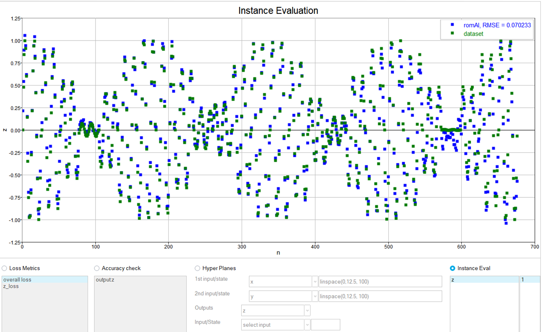Click the green dataset legend marker
The height and width of the screenshot is (332, 542).
coord(452,34)
